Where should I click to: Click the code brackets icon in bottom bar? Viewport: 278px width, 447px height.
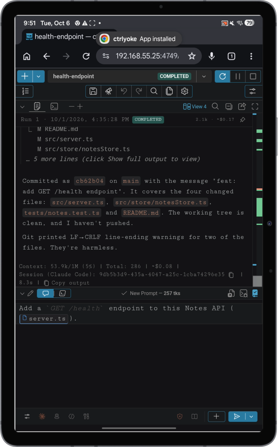72,417
